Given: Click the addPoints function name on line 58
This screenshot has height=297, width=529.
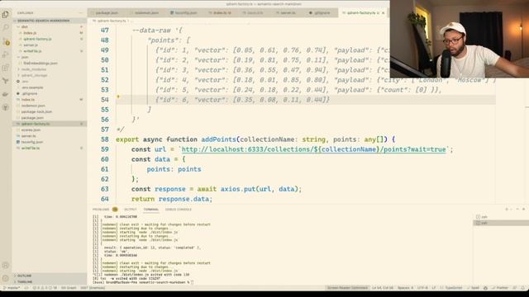Looking at the screenshot, I should [x=218, y=139].
